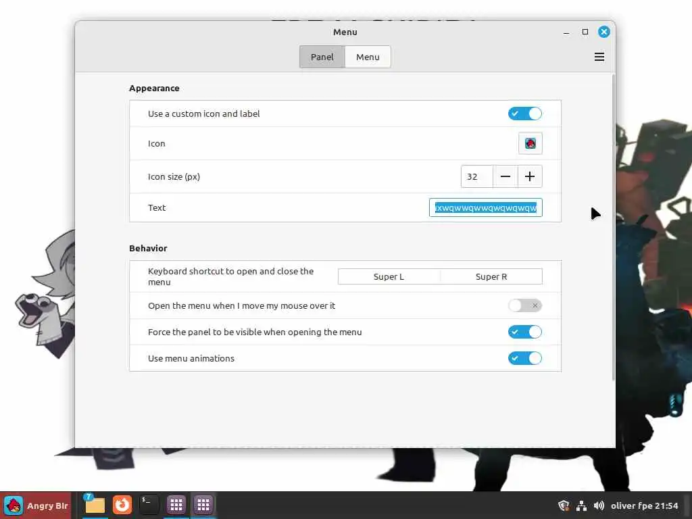Select the first grid app taskbar icon

(176, 505)
